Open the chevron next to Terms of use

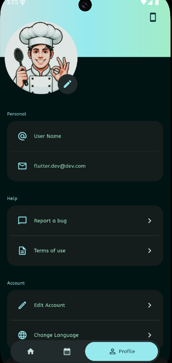149,251
